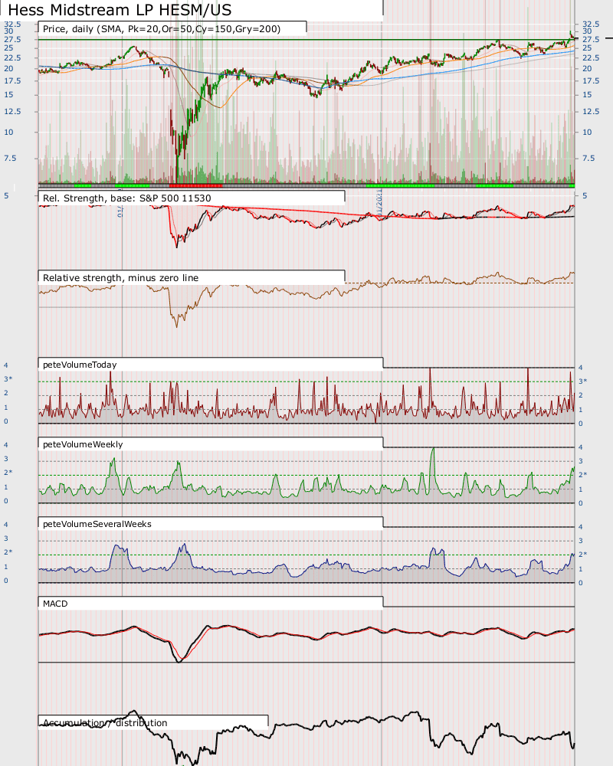This screenshot has width=613, height=766.
Task: Select the Accumulation / distribution pane title
Action: (x=105, y=723)
